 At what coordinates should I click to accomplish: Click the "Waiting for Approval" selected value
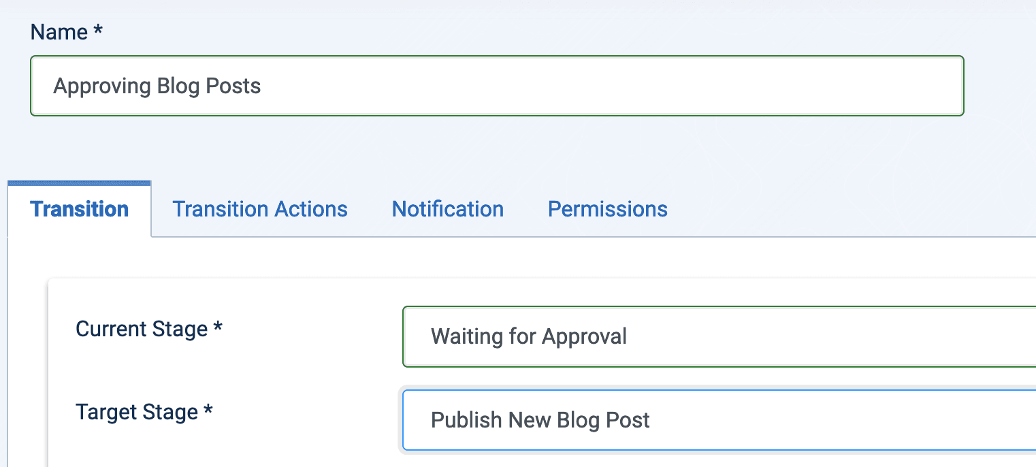(x=528, y=336)
